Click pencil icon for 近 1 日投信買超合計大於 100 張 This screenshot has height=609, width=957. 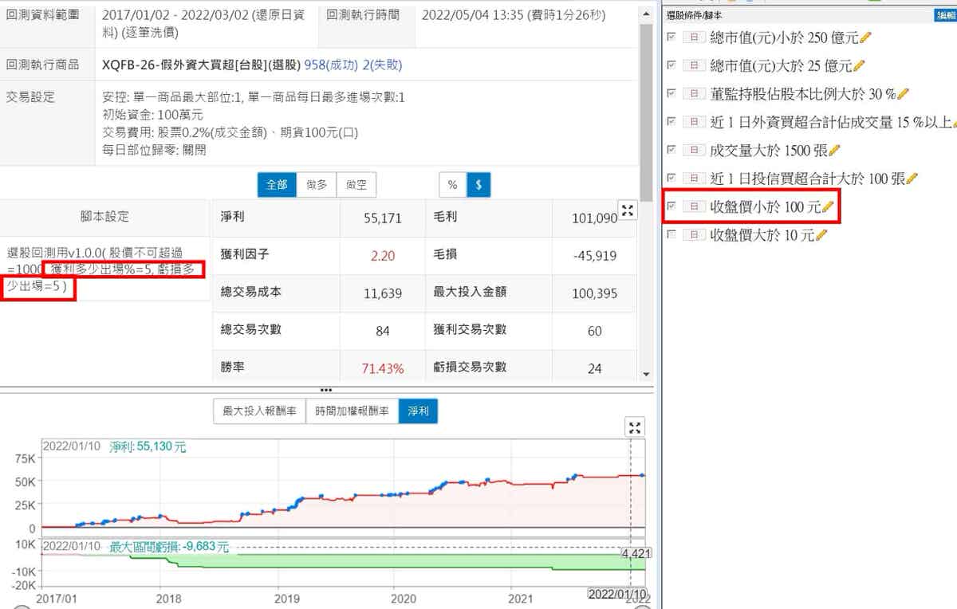(x=912, y=179)
